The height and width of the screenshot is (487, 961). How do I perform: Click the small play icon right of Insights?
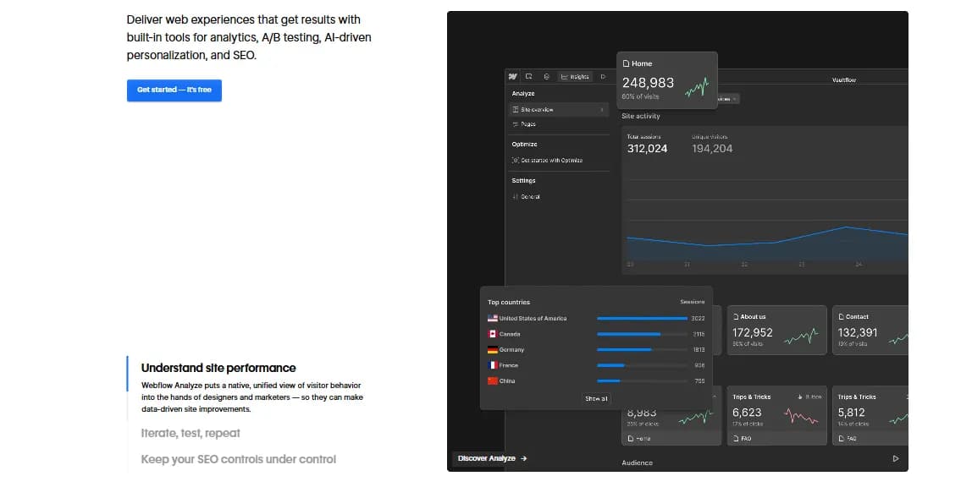tap(603, 76)
